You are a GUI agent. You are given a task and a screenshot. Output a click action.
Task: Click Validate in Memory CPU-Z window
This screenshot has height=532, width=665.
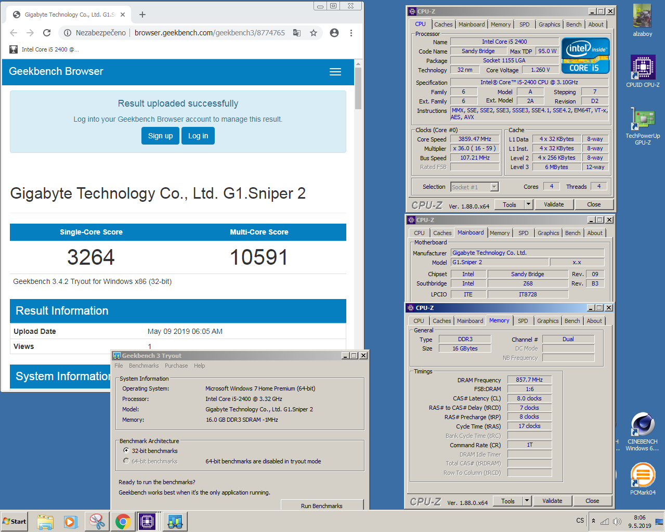[x=552, y=501]
